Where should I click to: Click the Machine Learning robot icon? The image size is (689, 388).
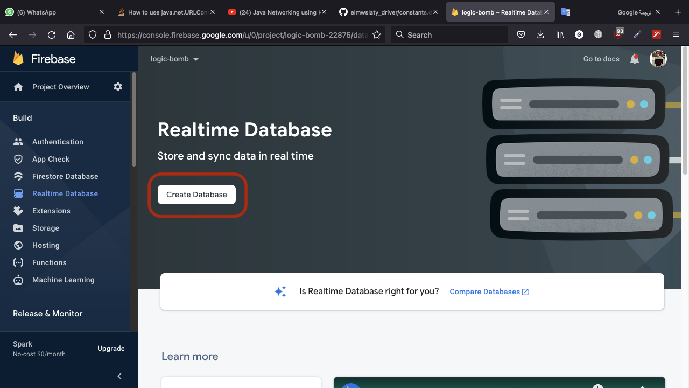coord(18,280)
